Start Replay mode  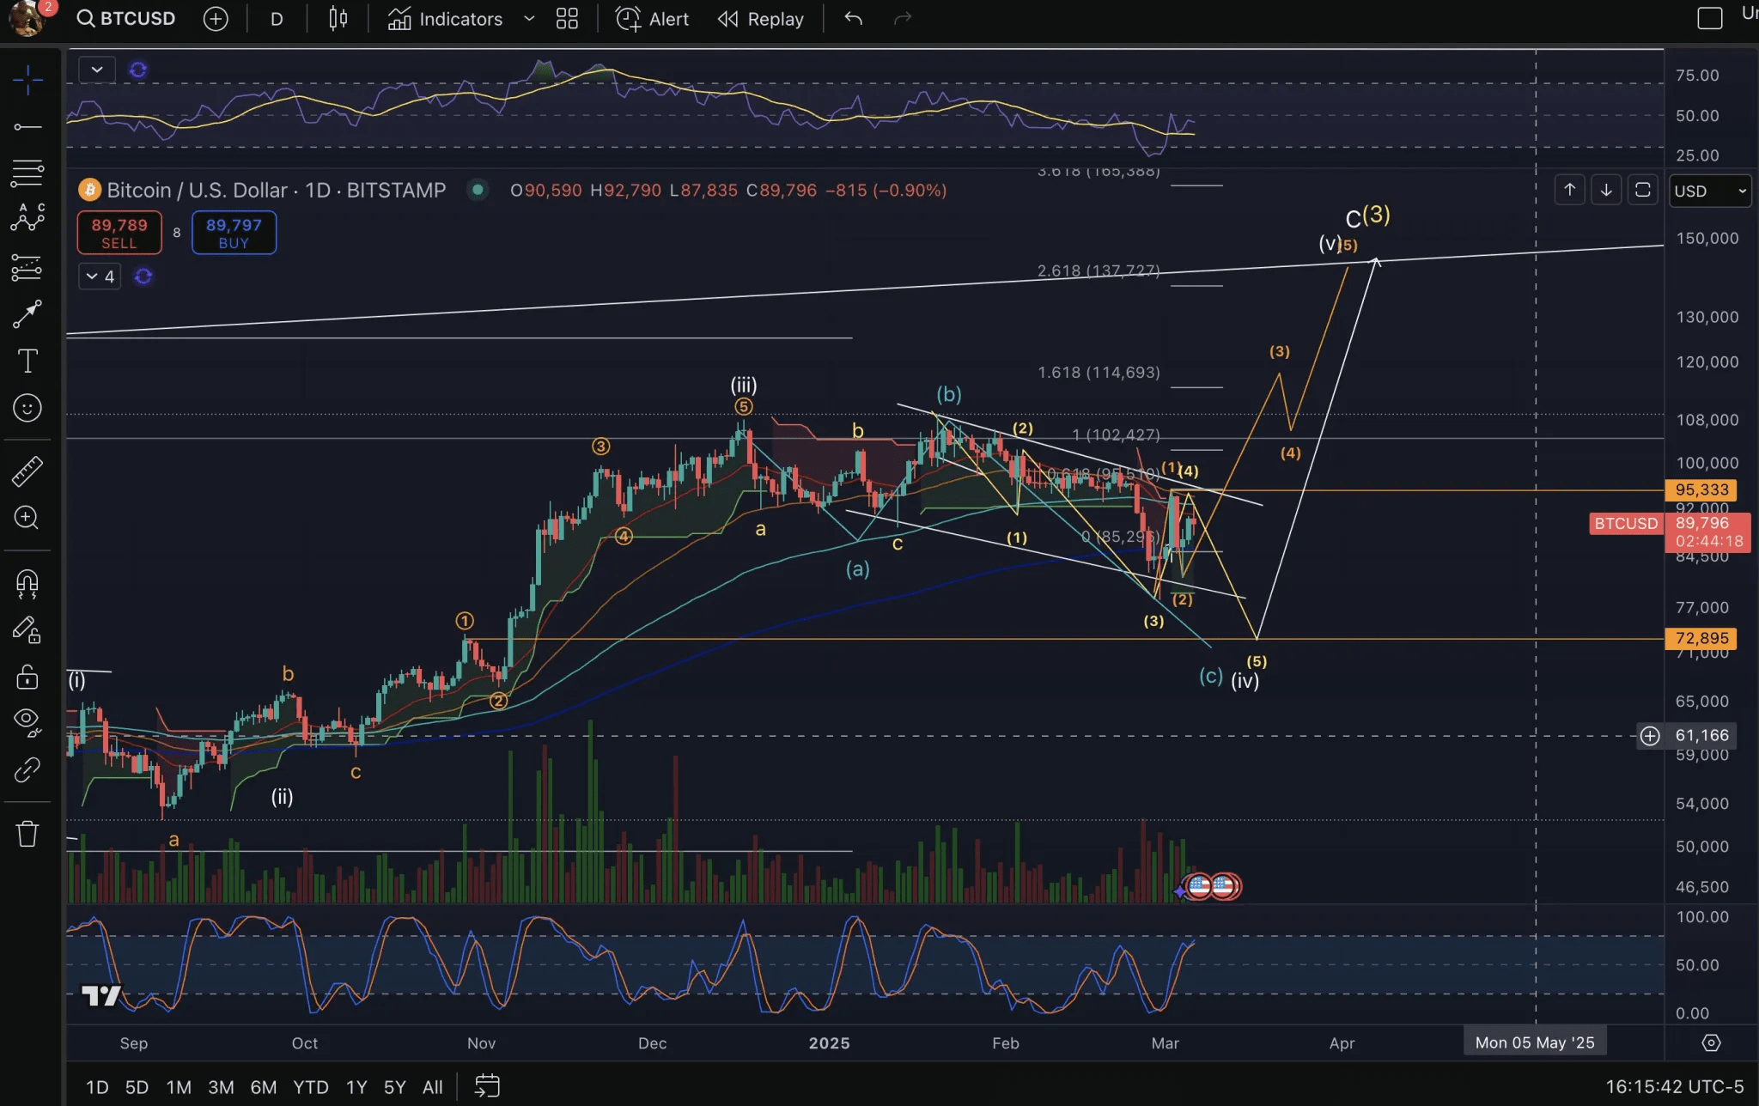(x=759, y=18)
